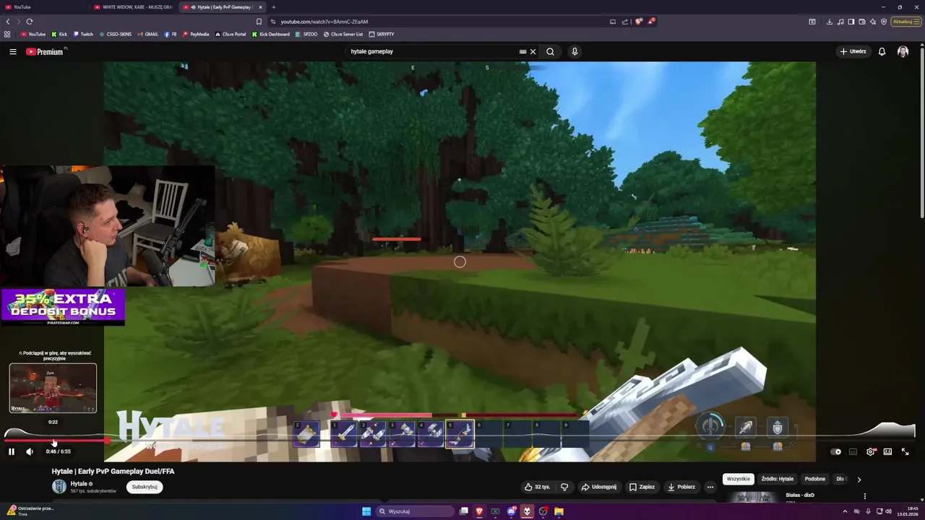925x520 pixels.
Task: Toggle the autoplay switch in the player
Action: (836, 451)
